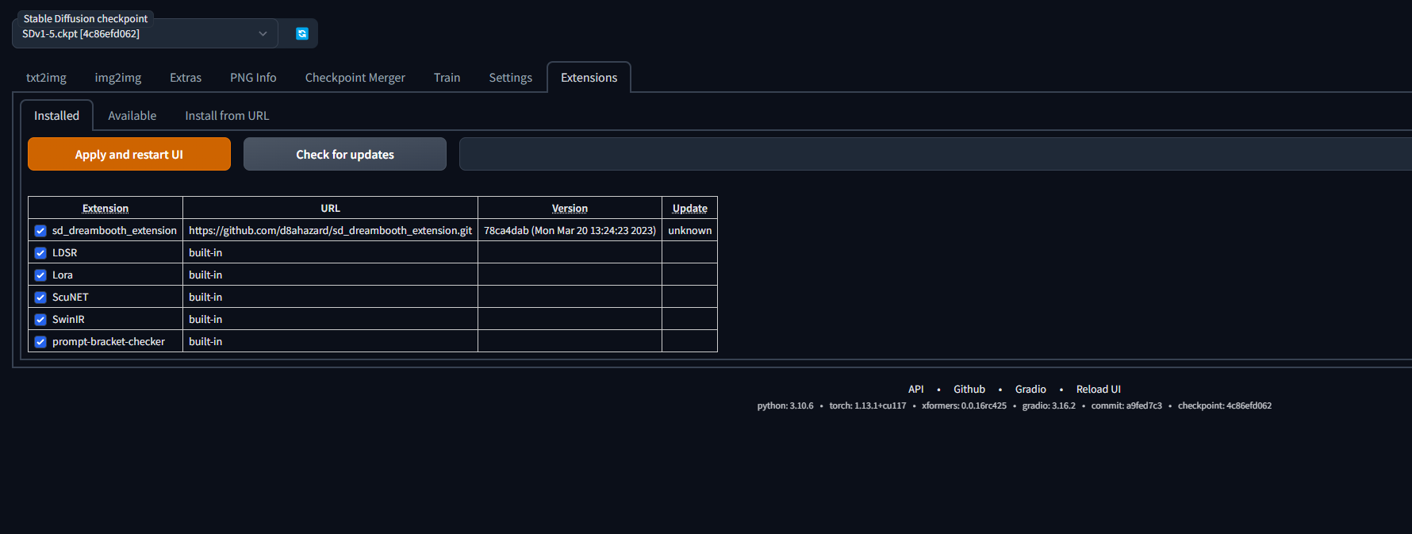Screen dimensions: 1412x534
Task: Click the torch: 1.13.1+cu117 text
Action: [868, 406]
